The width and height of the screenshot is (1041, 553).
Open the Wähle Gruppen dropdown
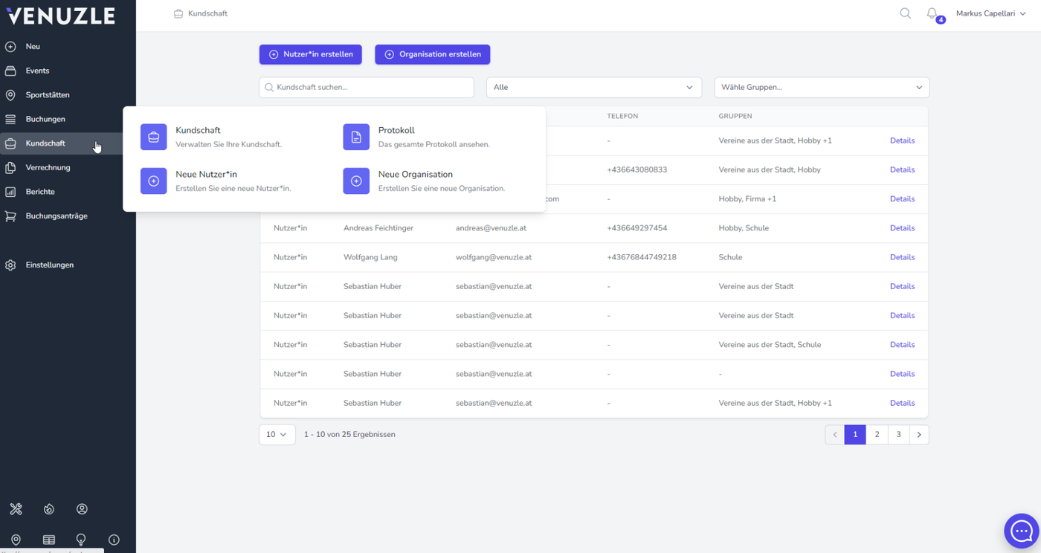(x=822, y=87)
